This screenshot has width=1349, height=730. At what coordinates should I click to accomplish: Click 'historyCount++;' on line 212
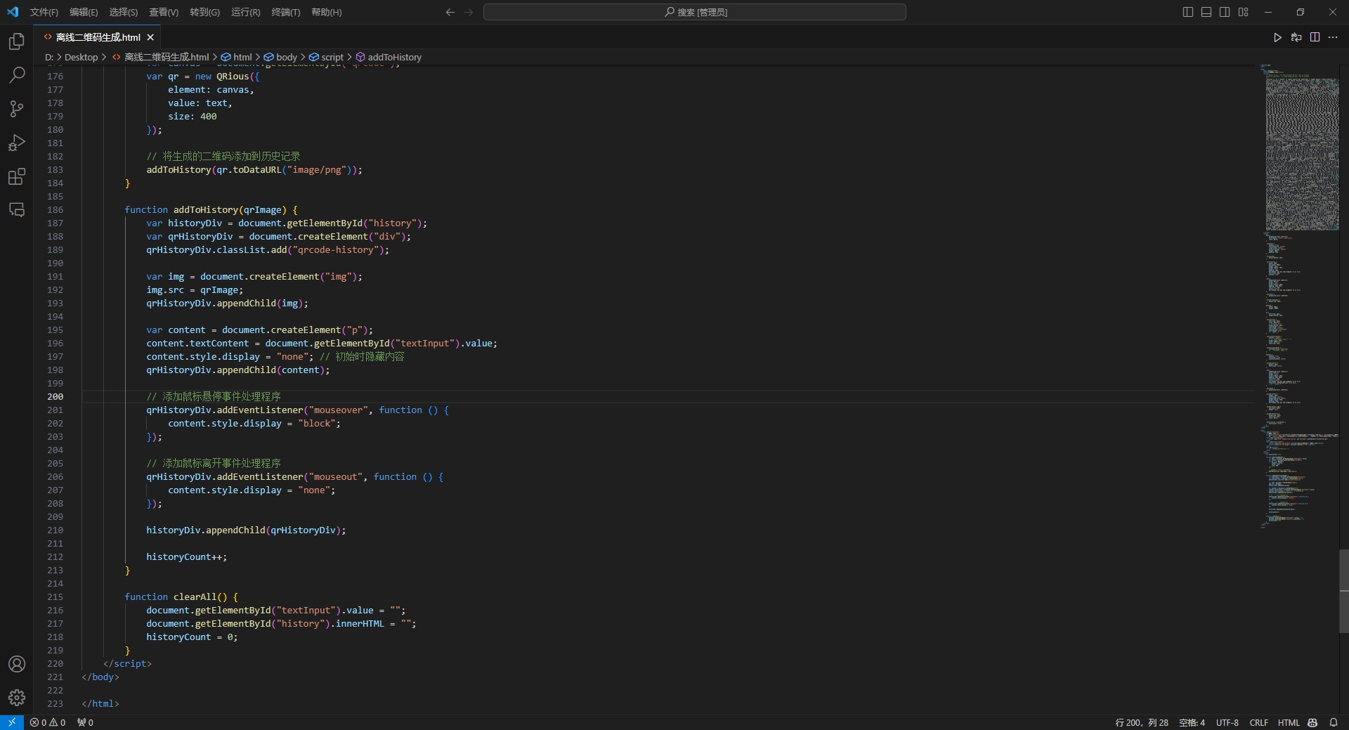pyautogui.click(x=186, y=556)
